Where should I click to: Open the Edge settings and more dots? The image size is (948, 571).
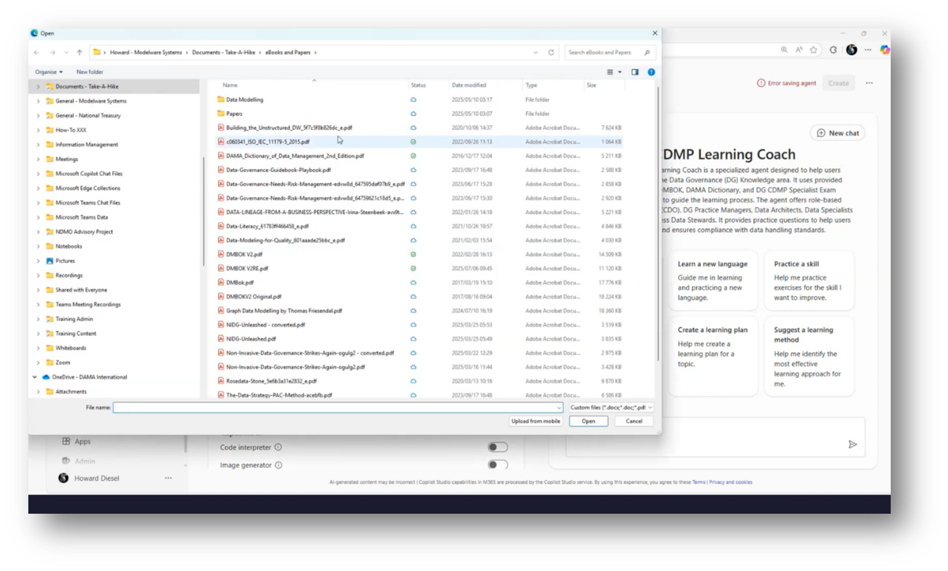coord(868,50)
